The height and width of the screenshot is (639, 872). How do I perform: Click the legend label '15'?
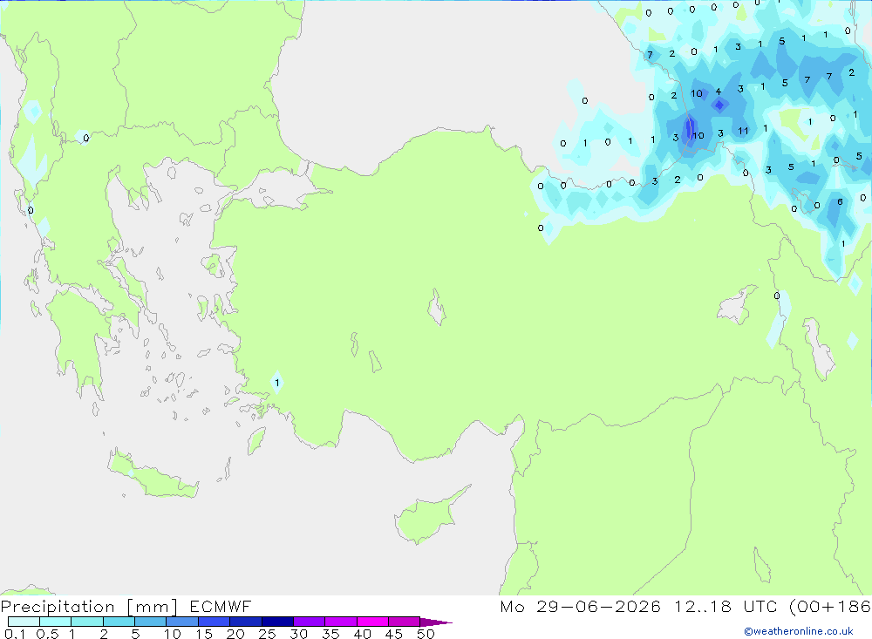click(x=203, y=634)
